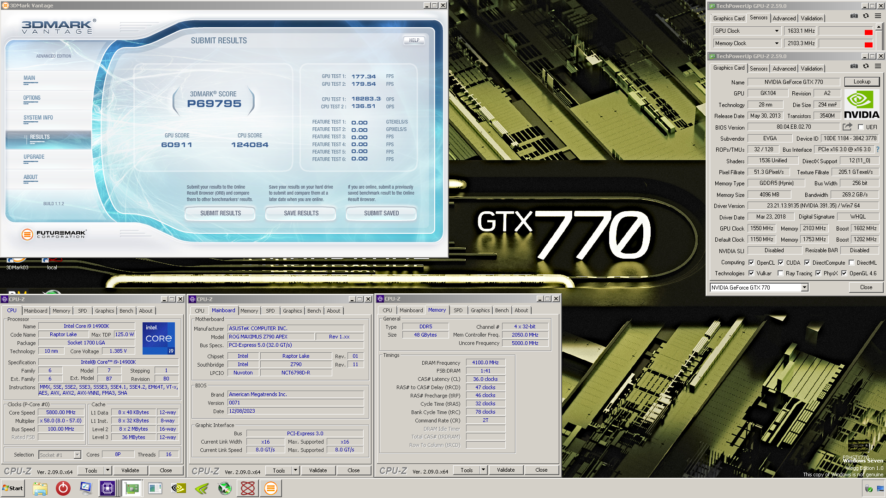The width and height of the screenshot is (886, 498).
Task: Open Bench tab in the CPU-Z CPU window
Action: tap(126, 311)
